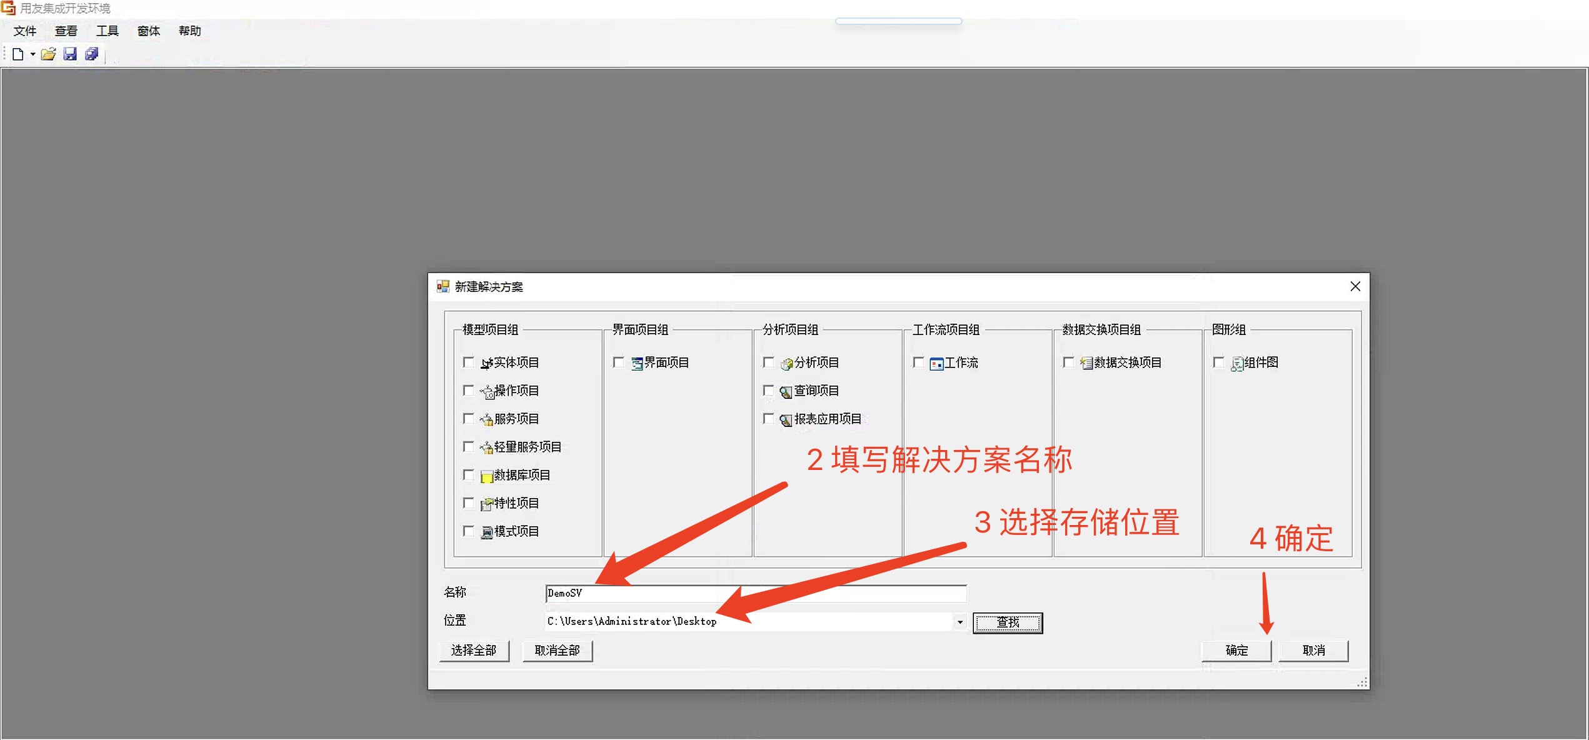
Task: Click the New file toolbar icon
Action: pos(18,54)
